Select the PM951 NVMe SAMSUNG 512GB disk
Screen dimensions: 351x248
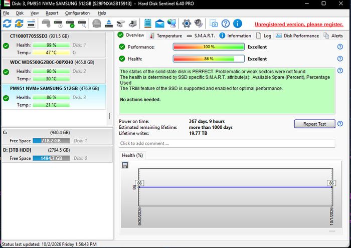pyautogui.click(x=54, y=97)
